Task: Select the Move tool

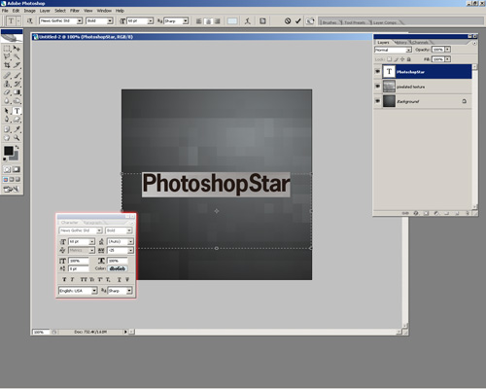Action: click(x=17, y=49)
